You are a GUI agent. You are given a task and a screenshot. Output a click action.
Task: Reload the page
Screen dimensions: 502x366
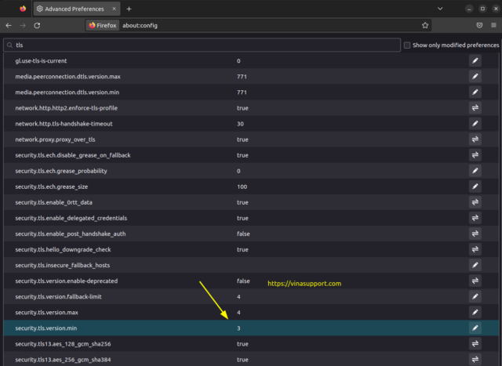(x=38, y=25)
